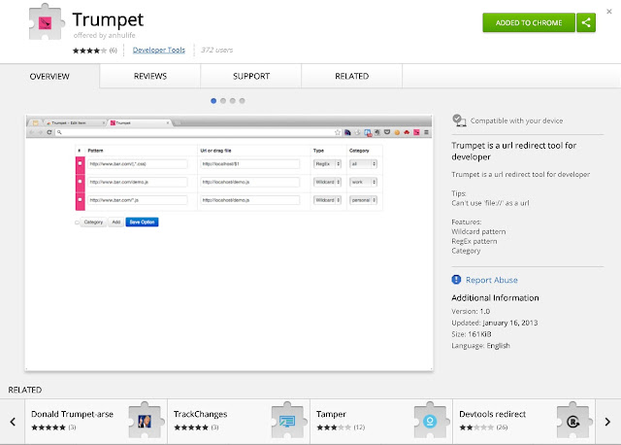The width and height of the screenshot is (621, 445).
Task: Click the Report Abuse link
Action: tap(492, 280)
